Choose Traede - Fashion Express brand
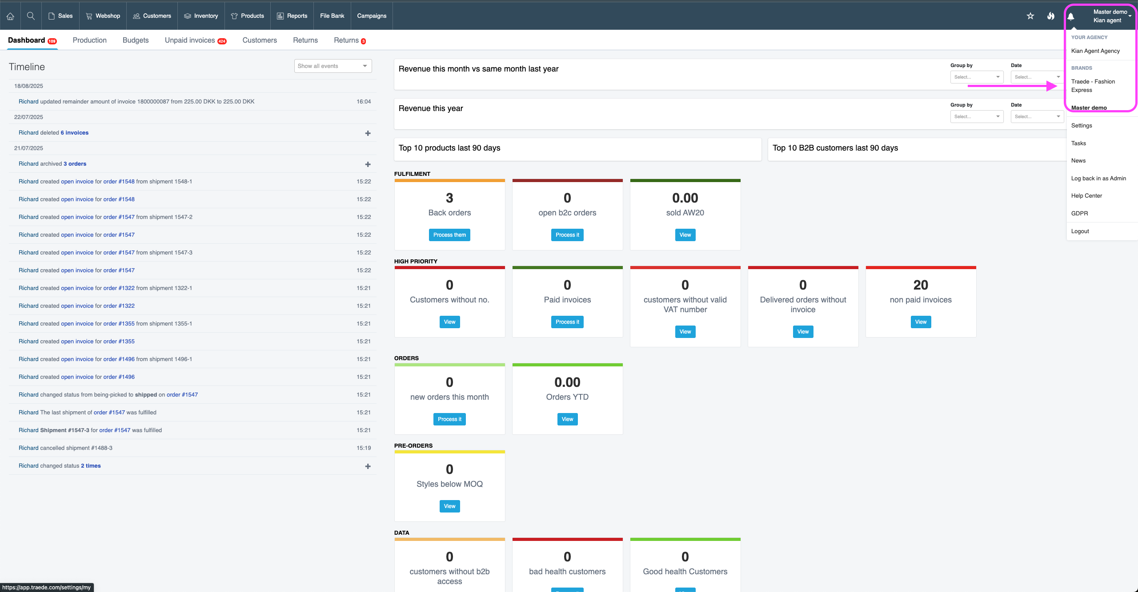The width and height of the screenshot is (1138, 592). click(x=1093, y=86)
